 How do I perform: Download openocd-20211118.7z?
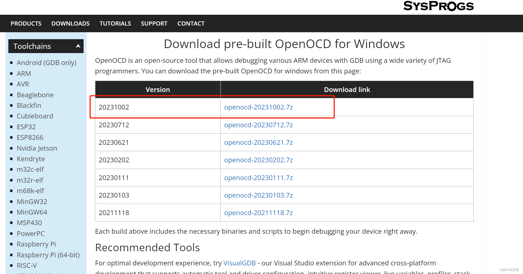(259, 213)
